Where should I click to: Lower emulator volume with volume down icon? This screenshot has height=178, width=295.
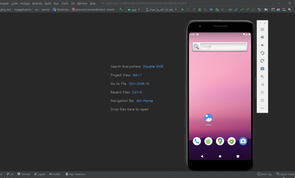pyautogui.click(x=262, y=45)
